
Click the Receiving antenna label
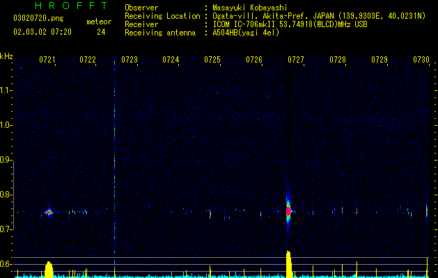160,33
